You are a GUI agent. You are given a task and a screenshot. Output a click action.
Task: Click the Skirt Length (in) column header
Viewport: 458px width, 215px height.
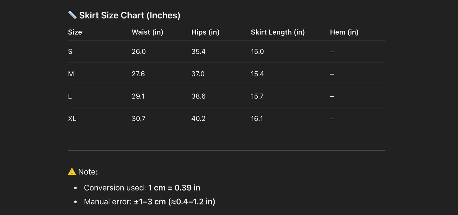[x=278, y=32]
